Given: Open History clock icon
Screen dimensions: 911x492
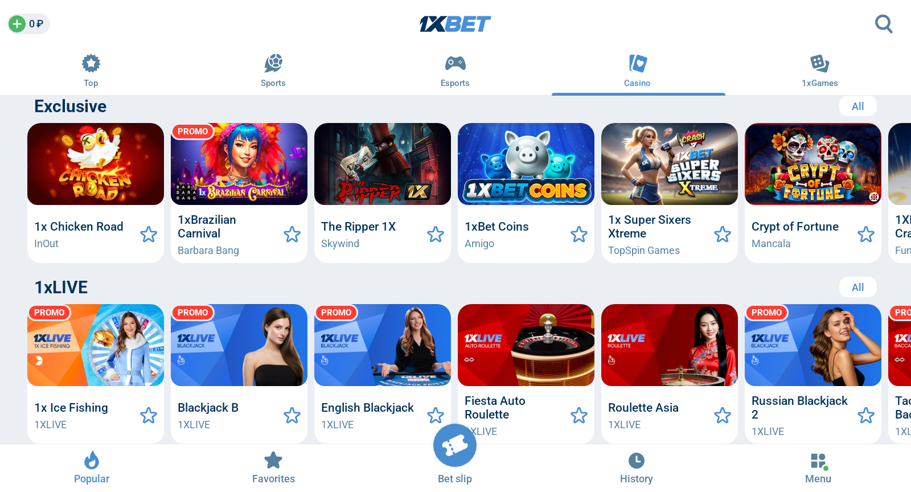Looking at the screenshot, I should 637,460.
